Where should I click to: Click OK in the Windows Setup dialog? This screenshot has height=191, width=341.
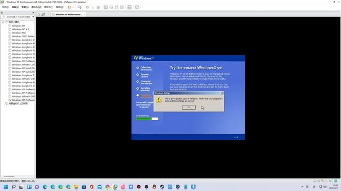(x=189, y=107)
